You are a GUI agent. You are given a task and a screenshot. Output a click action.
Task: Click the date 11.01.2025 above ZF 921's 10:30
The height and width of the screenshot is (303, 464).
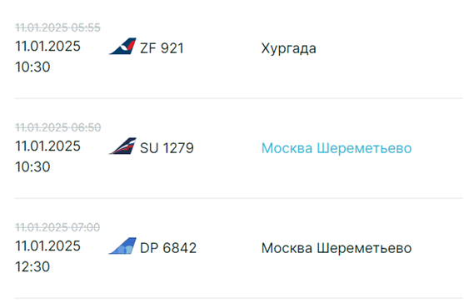coord(47,47)
